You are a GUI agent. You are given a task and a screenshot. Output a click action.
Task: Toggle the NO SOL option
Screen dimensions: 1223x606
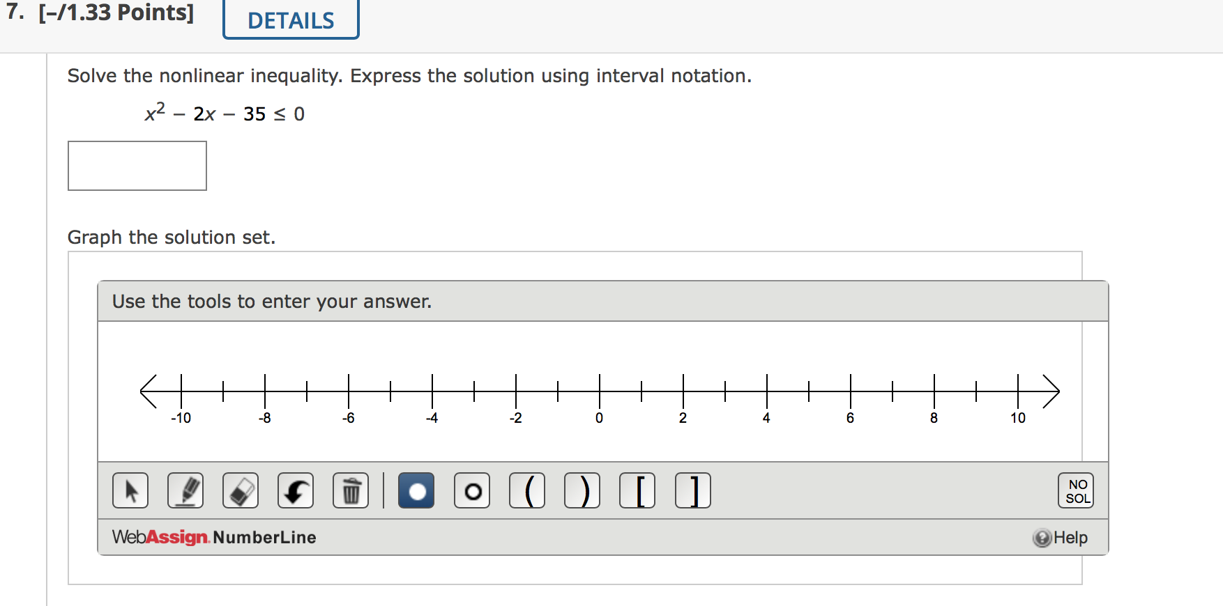coord(1076,490)
